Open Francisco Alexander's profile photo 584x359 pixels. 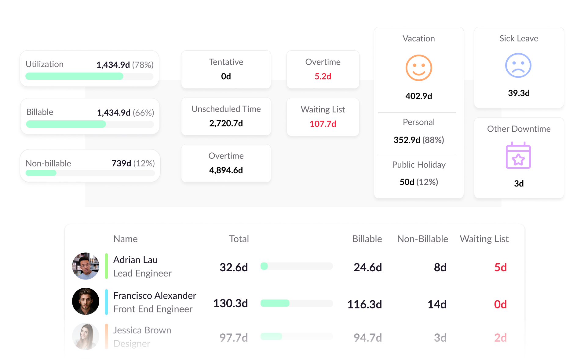(x=86, y=301)
